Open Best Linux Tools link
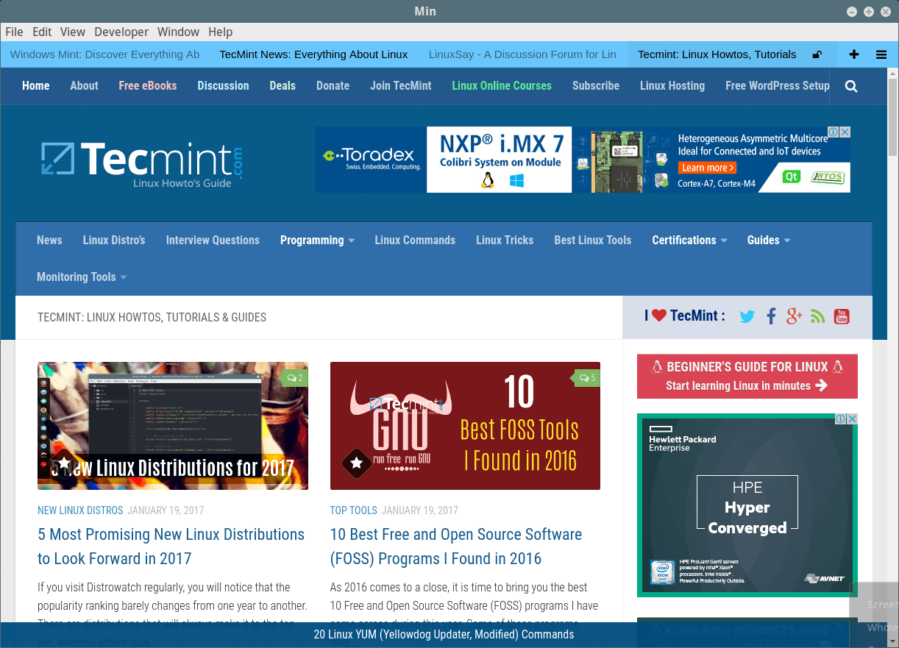This screenshot has width=899, height=648. tap(593, 241)
